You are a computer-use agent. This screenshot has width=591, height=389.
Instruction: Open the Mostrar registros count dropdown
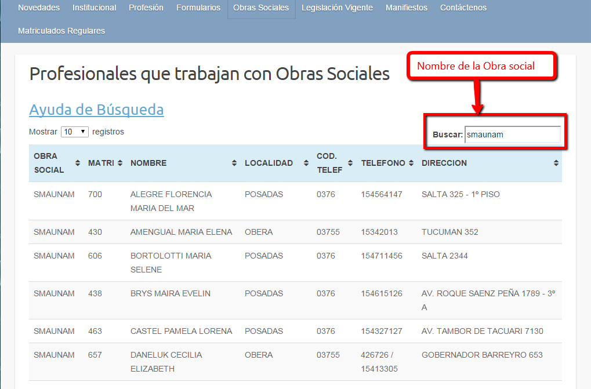point(75,132)
